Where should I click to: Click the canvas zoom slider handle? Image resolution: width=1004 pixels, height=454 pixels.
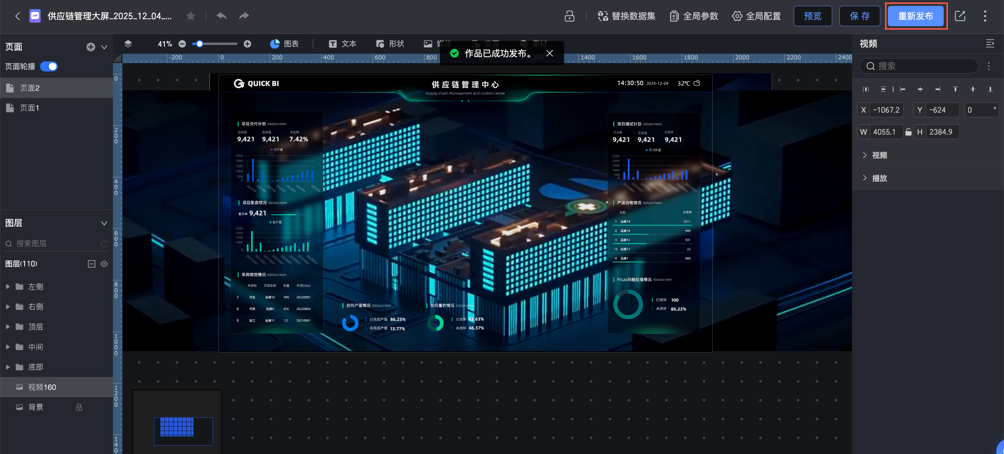[x=199, y=44]
